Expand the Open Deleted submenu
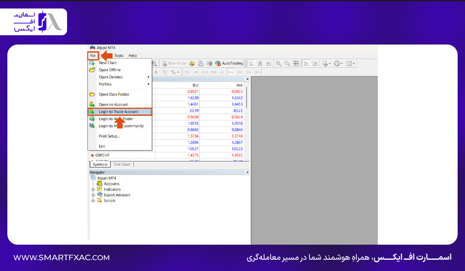Image resolution: width=465 pixels, height=271 pixels. [120, 77]
